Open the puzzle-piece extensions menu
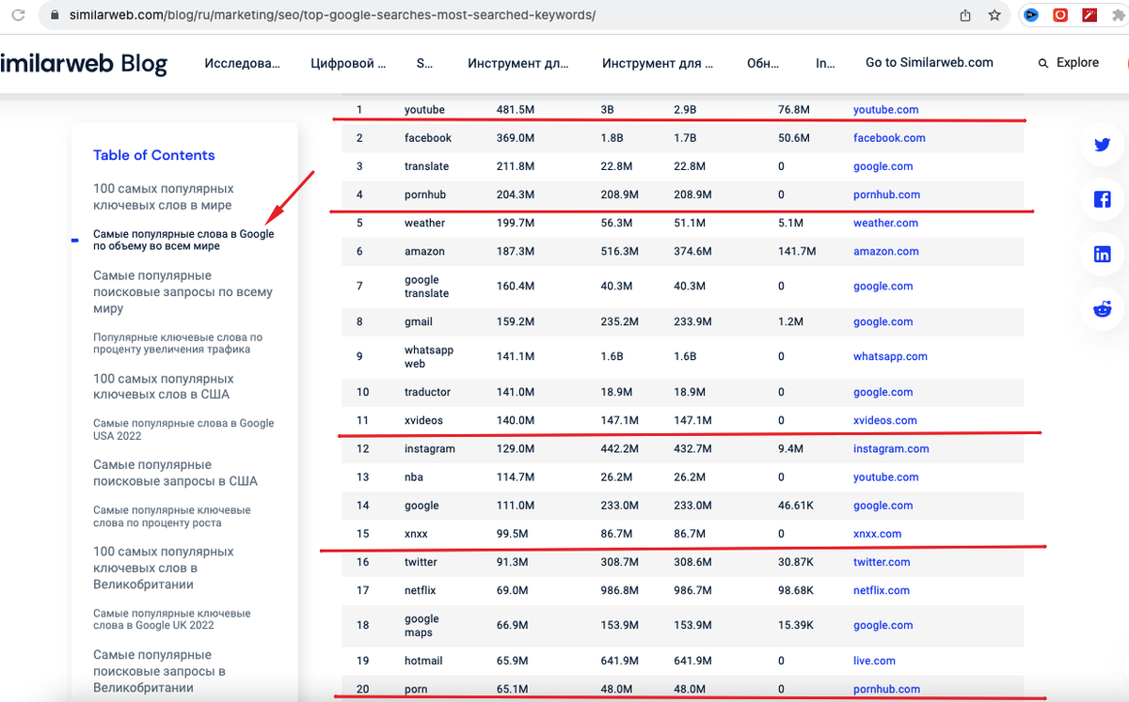1129x702 pixels. (x=1118, y=15)
